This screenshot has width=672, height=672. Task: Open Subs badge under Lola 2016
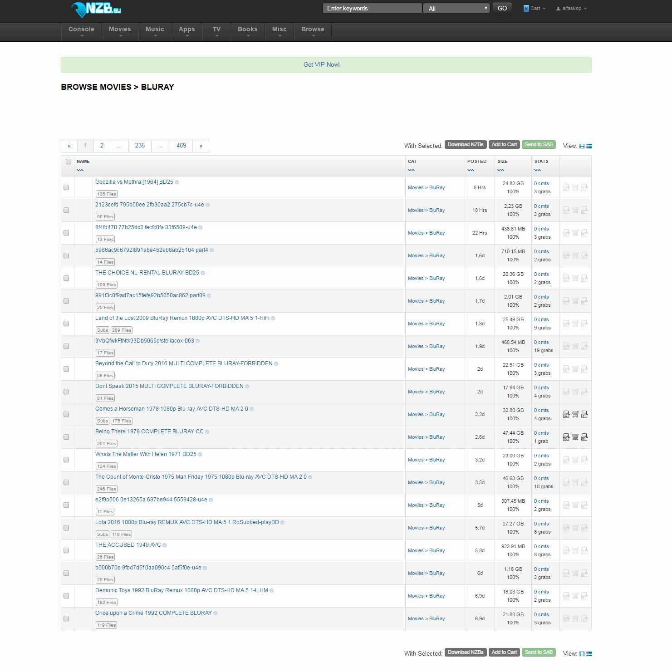click(103, 535)
